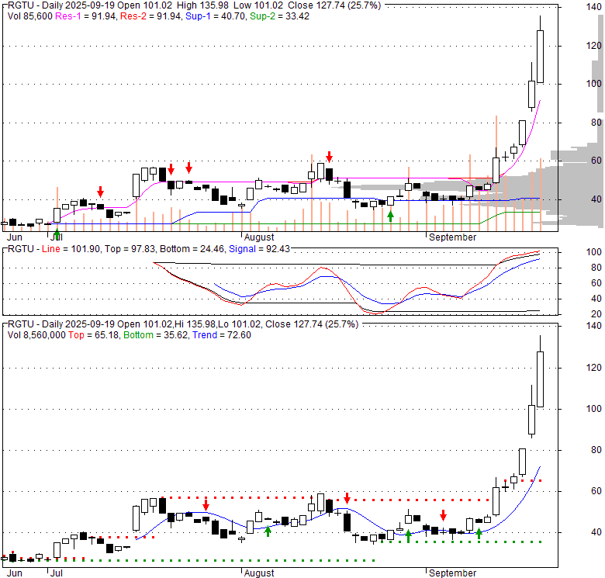Image resolution: width=605 pixels, height=578 pixels.
Task: Click the '100' axis label on the indicator panel
Action: coord(594,252)
